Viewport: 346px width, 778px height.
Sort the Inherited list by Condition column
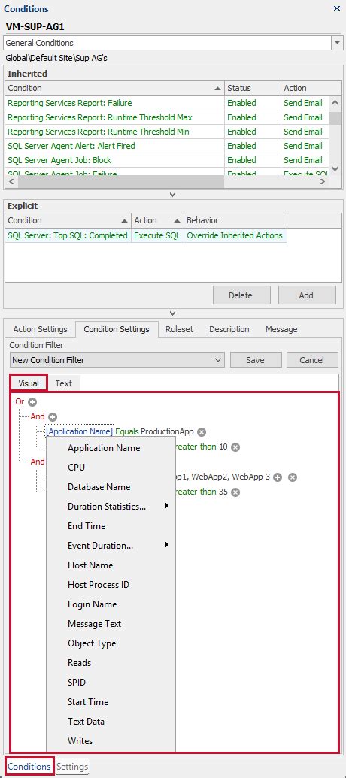[114, 88]
